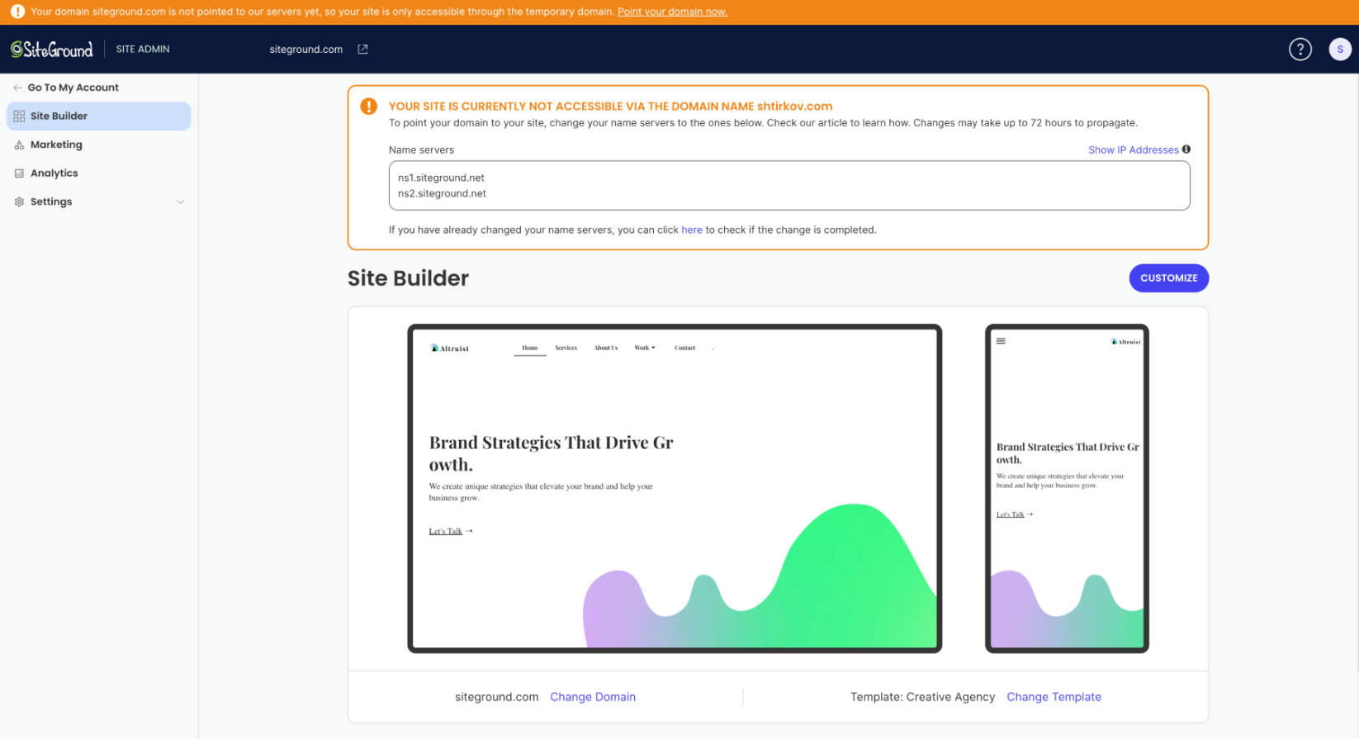Click ns2.siteground.net name server text
1359x739 pixels.
[442, 194]
